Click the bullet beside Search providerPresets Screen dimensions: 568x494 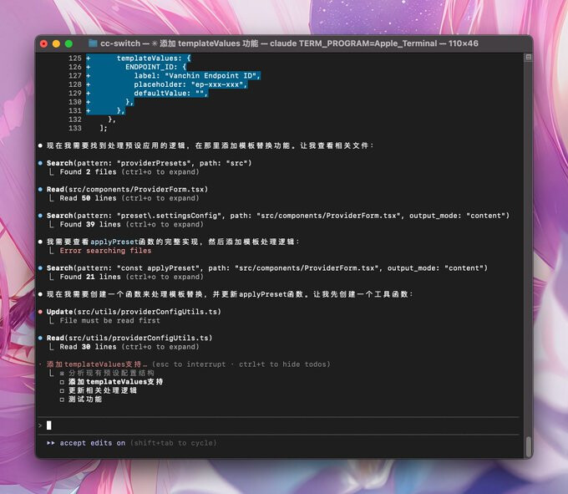40,163
